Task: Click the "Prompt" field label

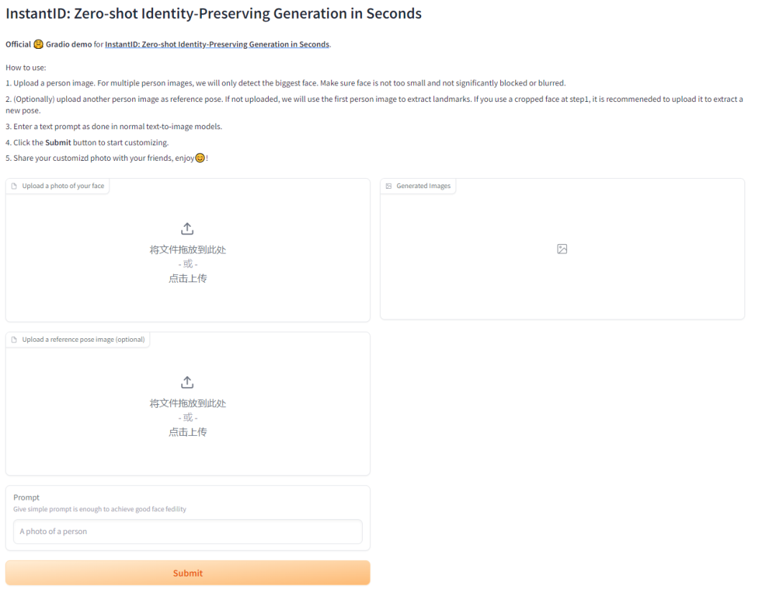Action: tap(27, 498)
